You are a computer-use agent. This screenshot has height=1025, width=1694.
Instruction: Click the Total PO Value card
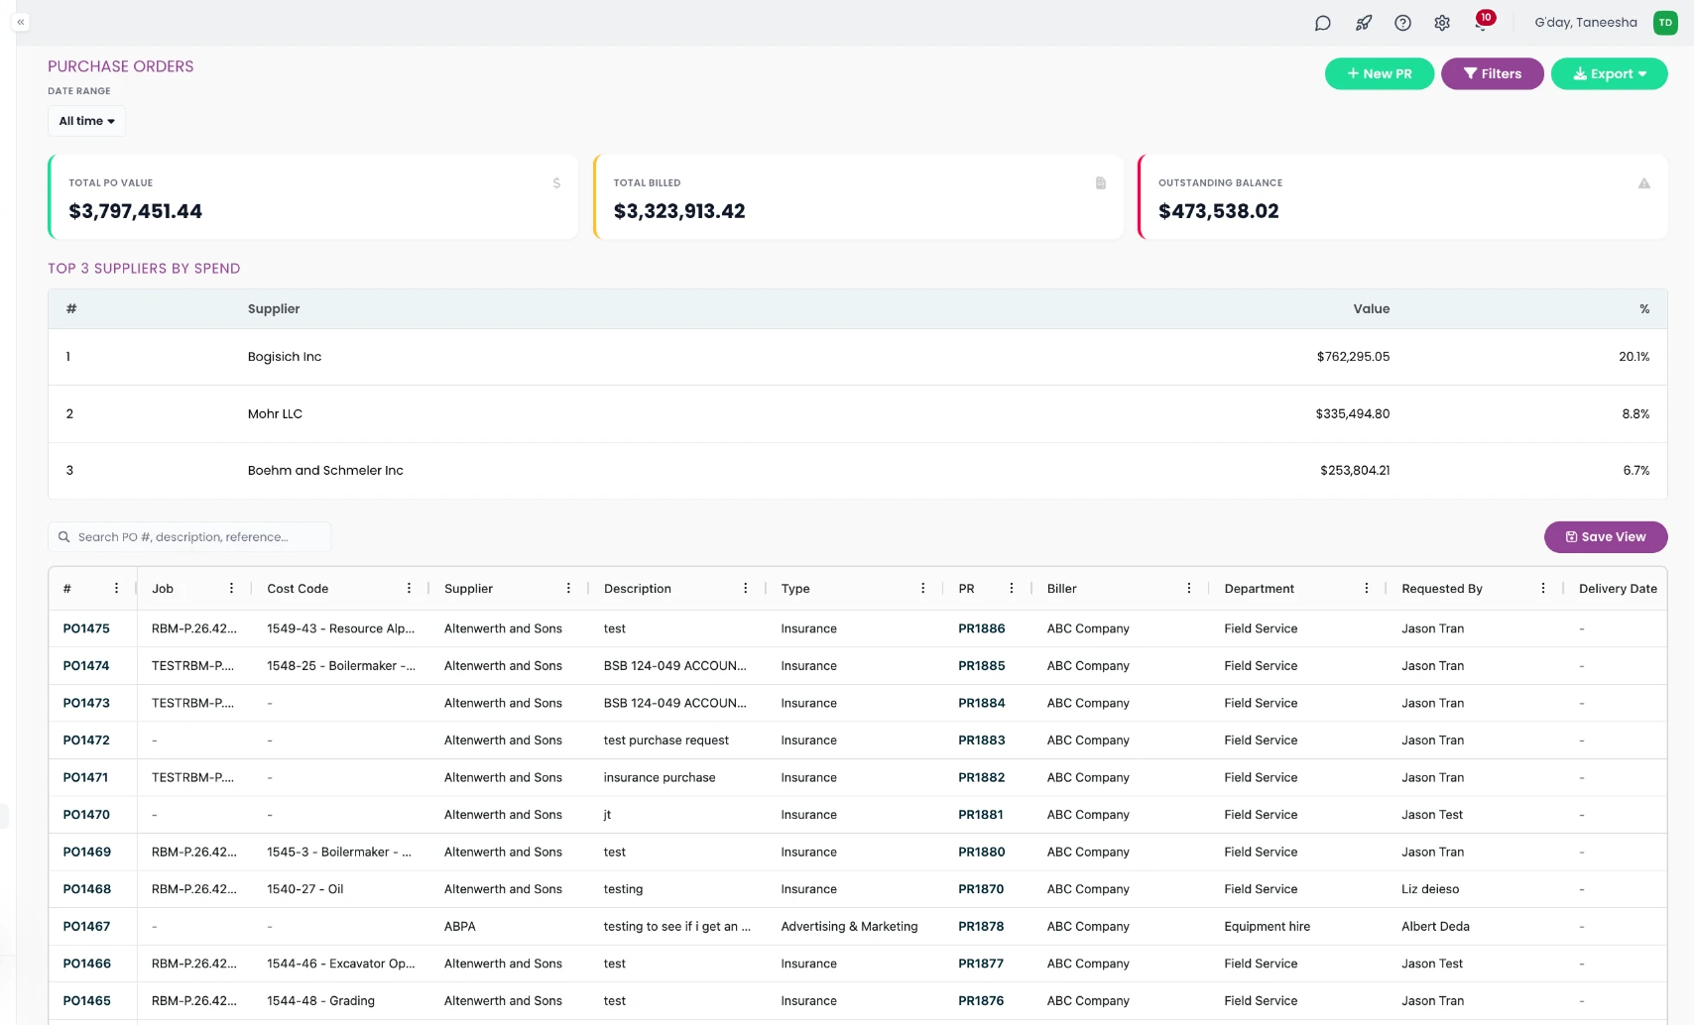pos(313,196)
